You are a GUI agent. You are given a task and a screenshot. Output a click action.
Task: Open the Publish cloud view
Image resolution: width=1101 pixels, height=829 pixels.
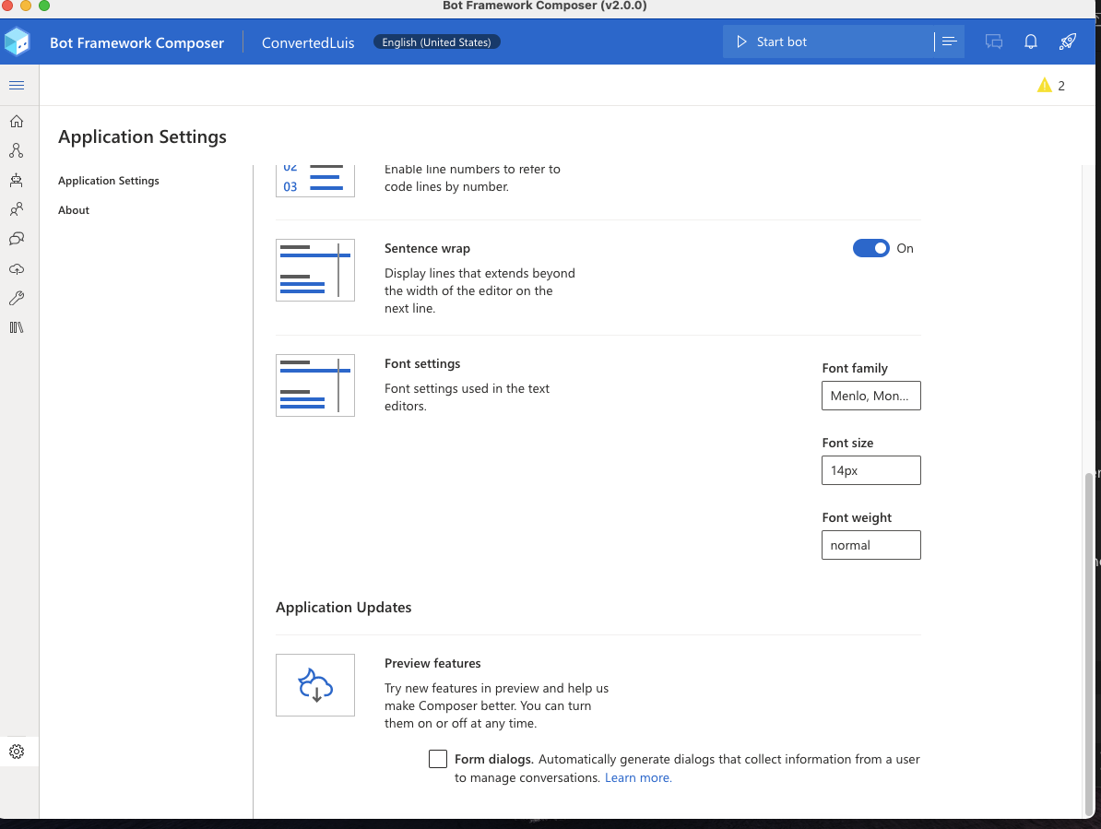(17, 268)
